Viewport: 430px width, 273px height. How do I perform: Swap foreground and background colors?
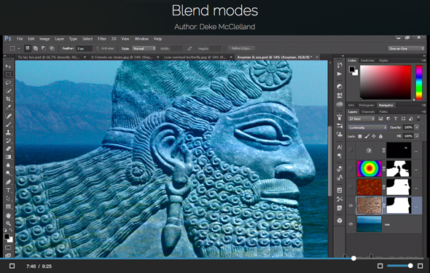point(11,230)
